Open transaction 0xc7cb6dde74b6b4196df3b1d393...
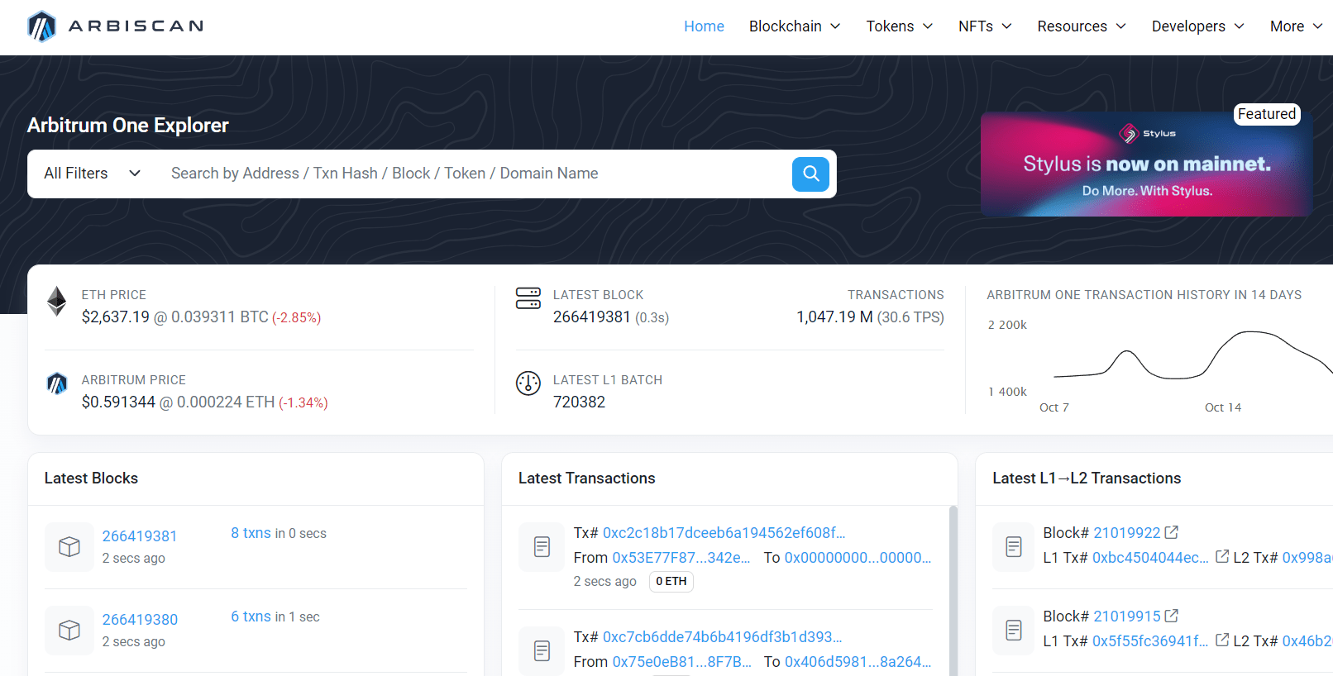The image size is (1333, 676). coord(722,637)
